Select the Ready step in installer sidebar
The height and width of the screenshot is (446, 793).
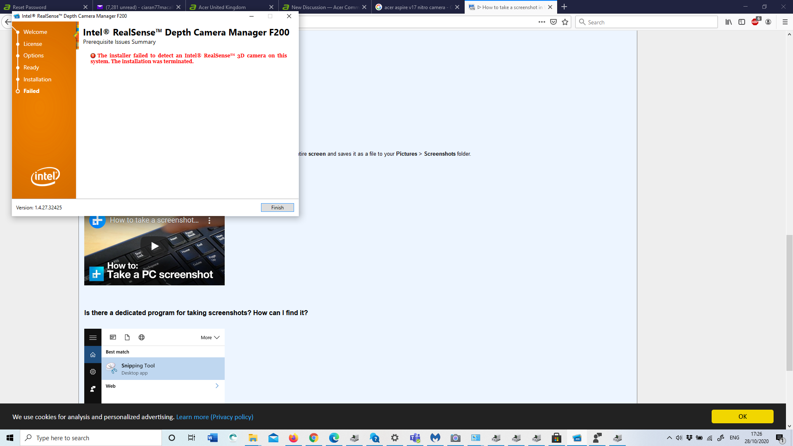click(31, 67)
